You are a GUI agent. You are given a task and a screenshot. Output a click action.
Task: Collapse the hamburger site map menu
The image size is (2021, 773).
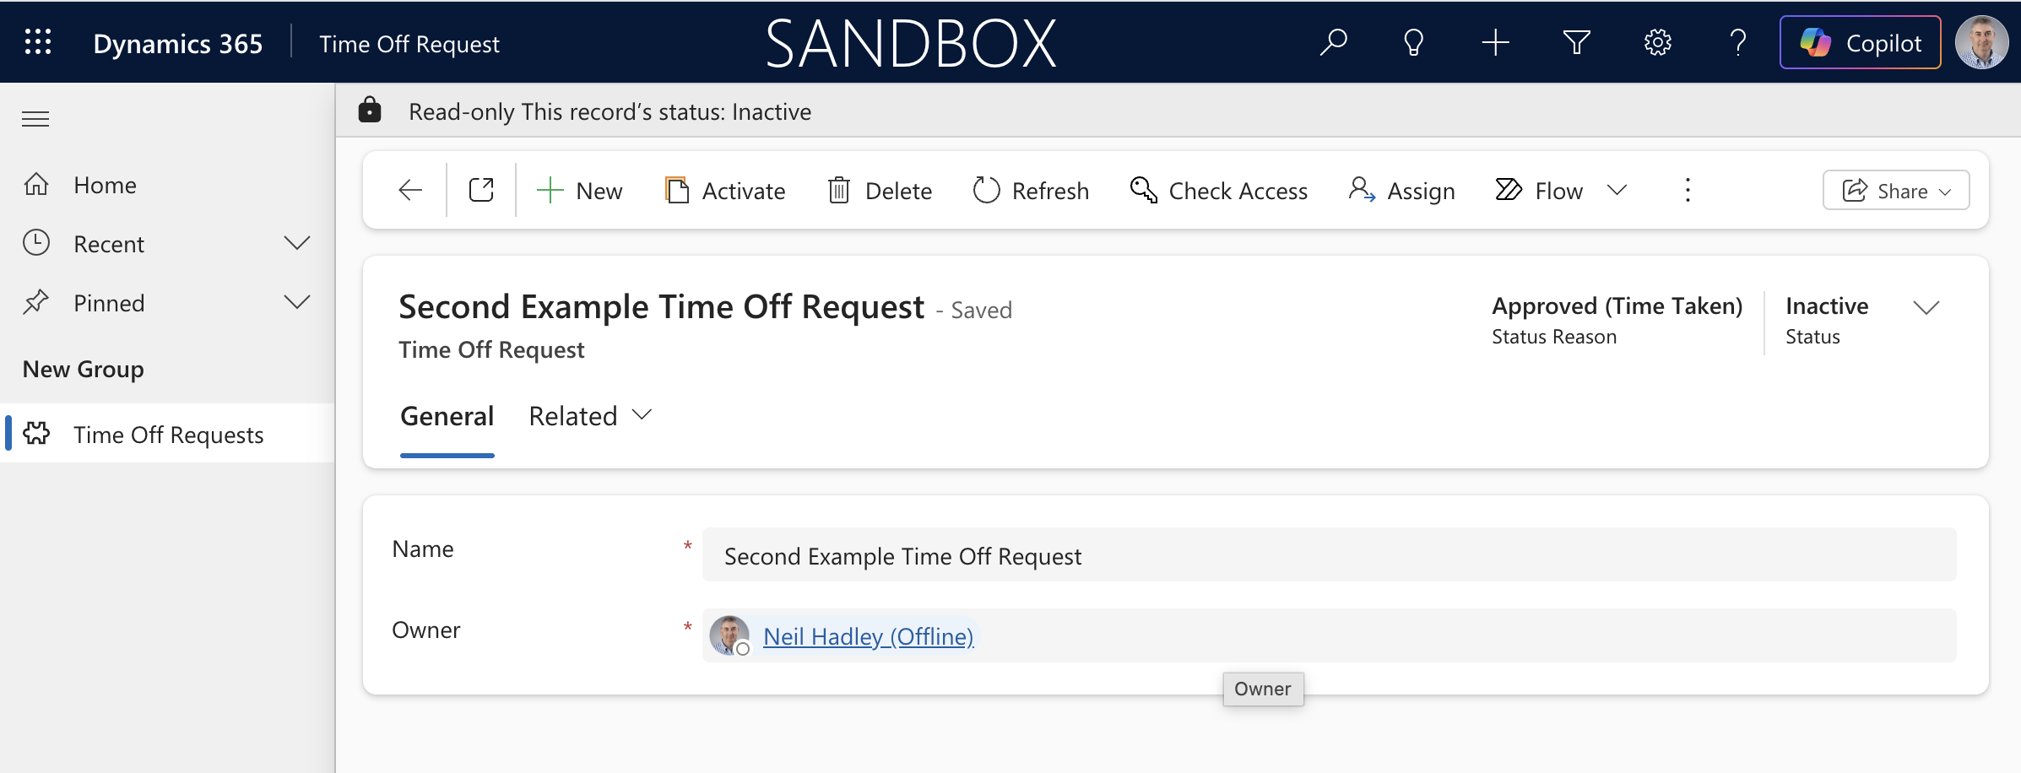click(x=35, y=119)
